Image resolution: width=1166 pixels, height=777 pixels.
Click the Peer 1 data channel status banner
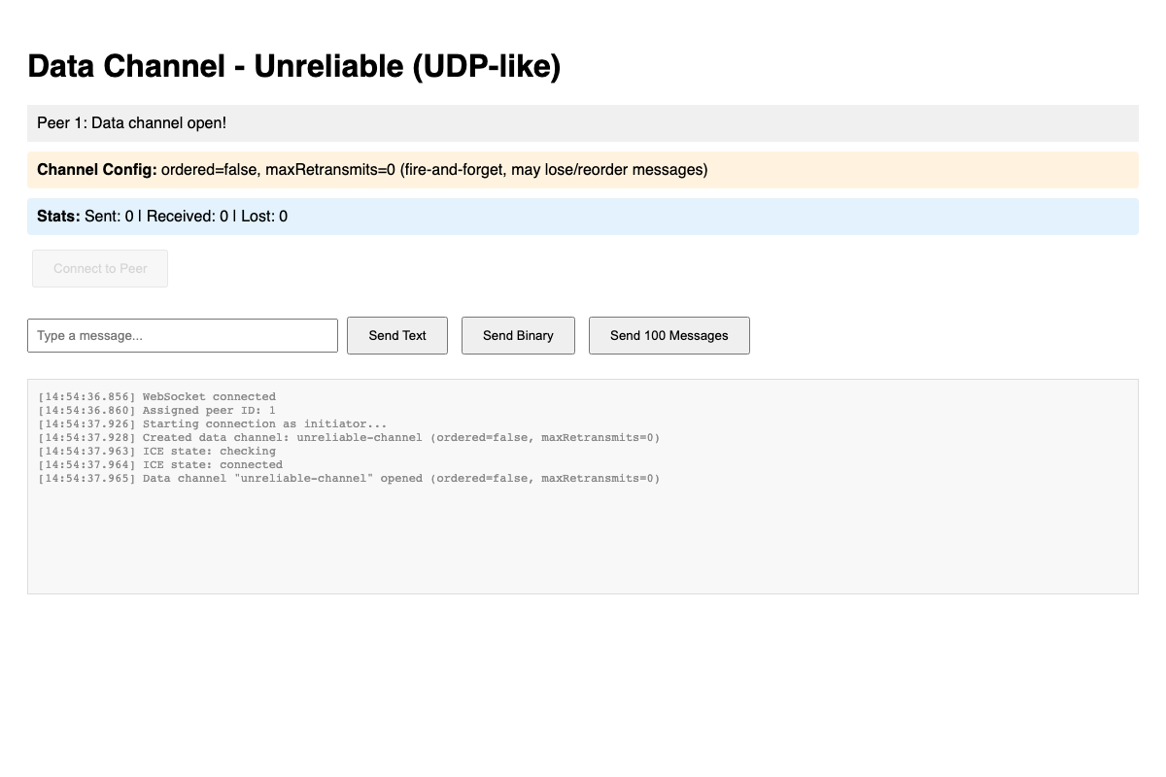[583, 122]
